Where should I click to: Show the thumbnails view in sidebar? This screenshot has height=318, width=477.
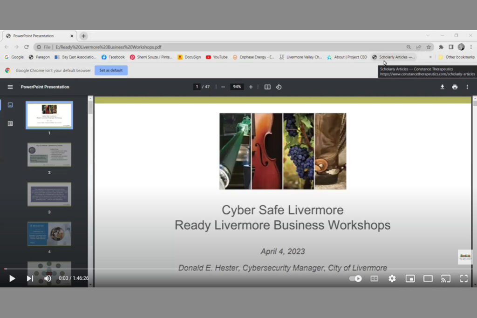pyautogui.click(x=10, y=105)
